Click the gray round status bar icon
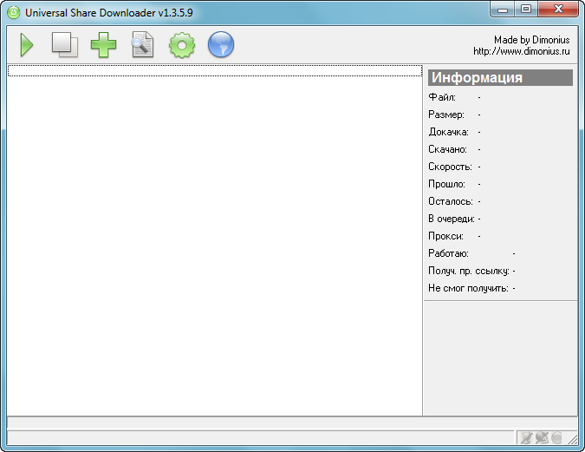This screenshot has height=452, width=585. pyautogui.click(x=556, y=437)
